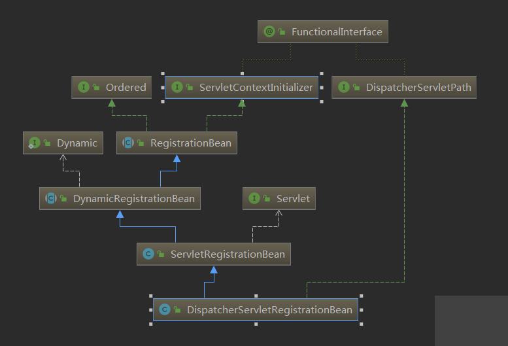Click the lock icon beside Dynamic
The height and width of the screenshot is (346, 508).
pos(47,143)
